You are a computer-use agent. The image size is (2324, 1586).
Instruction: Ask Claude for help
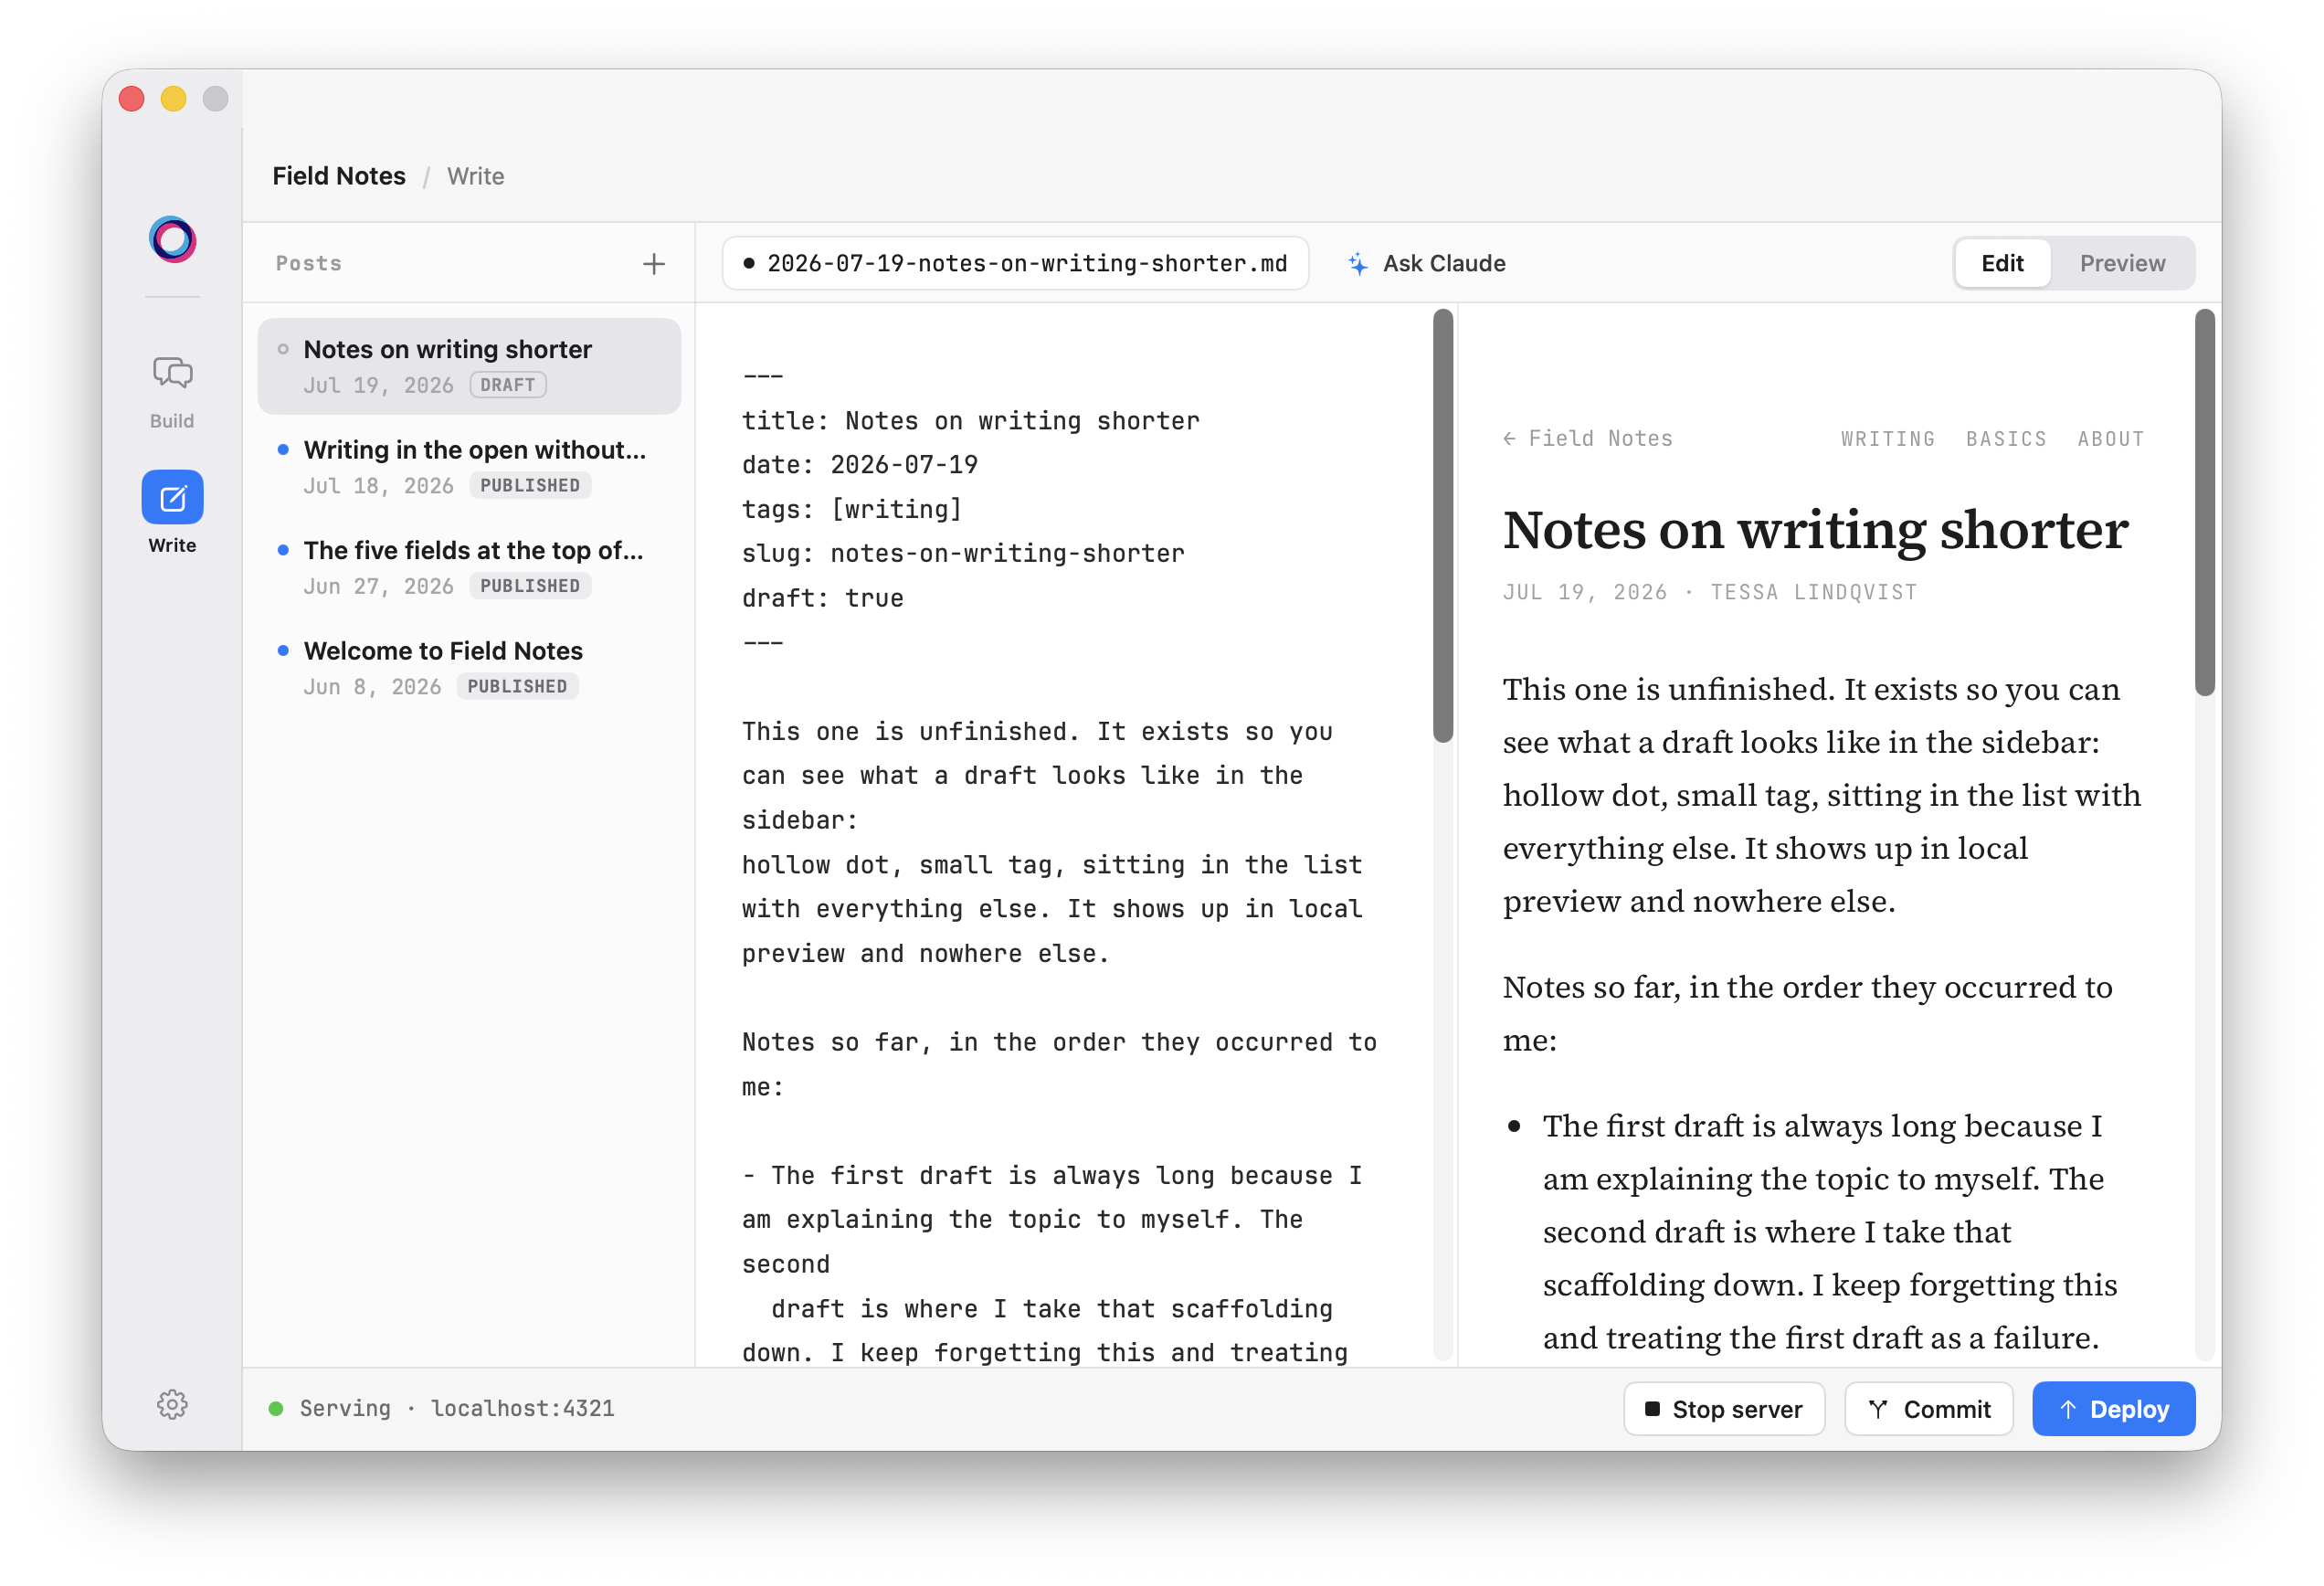(x=1426, y=263)
